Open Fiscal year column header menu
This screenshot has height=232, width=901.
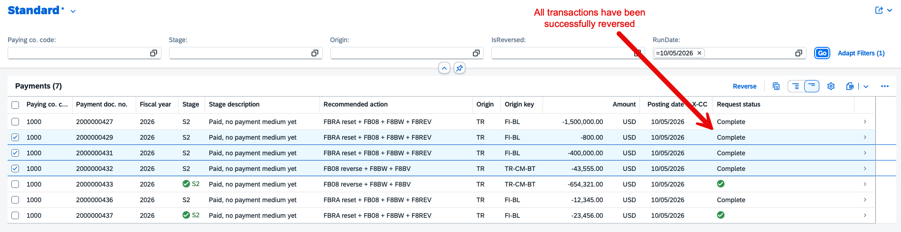(155, 105)
